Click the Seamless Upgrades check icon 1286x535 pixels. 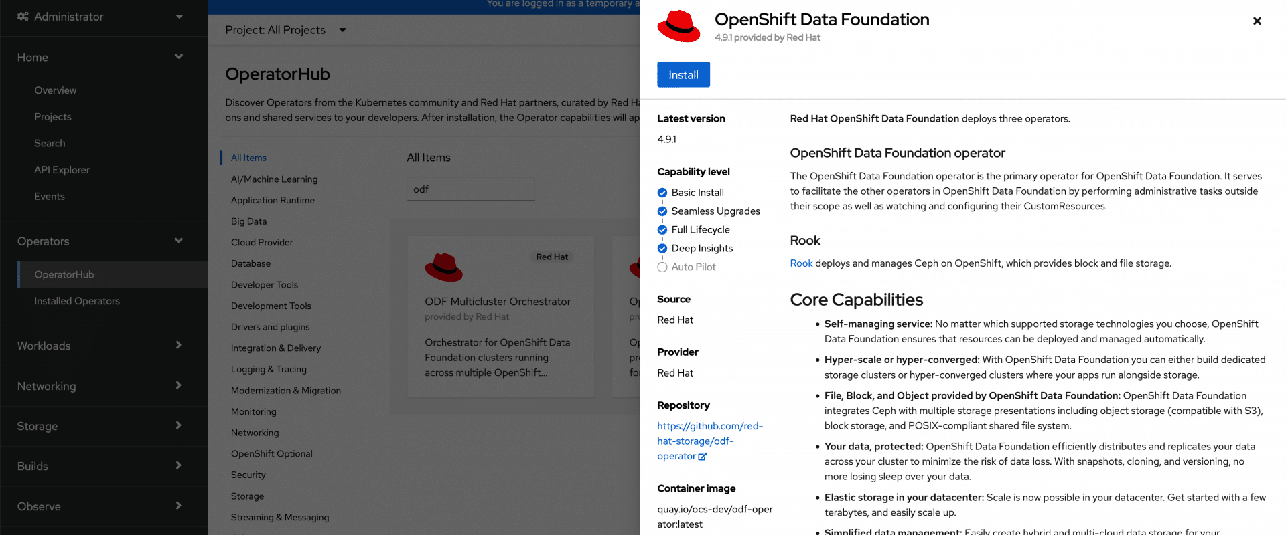[x=662, y=211]
